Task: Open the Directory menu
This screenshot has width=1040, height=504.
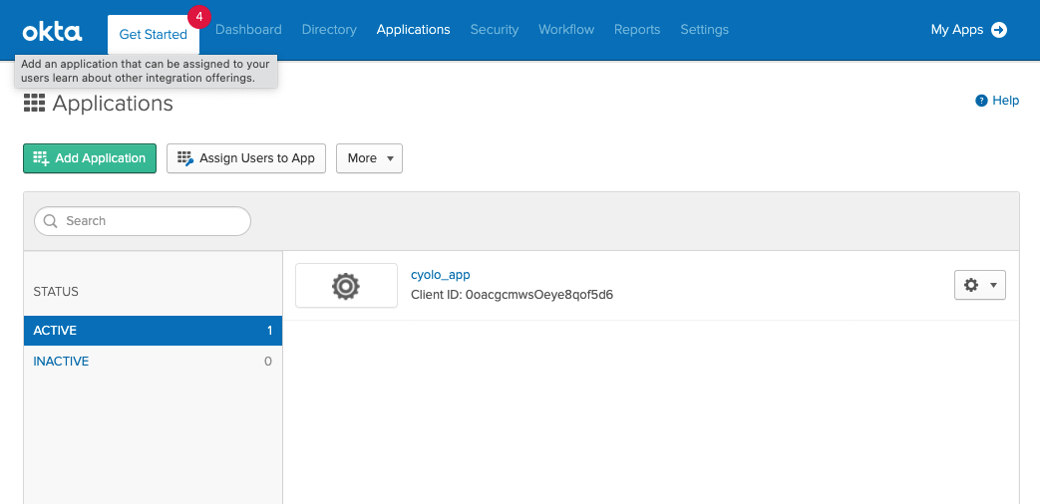Action: tap(329, 30)
